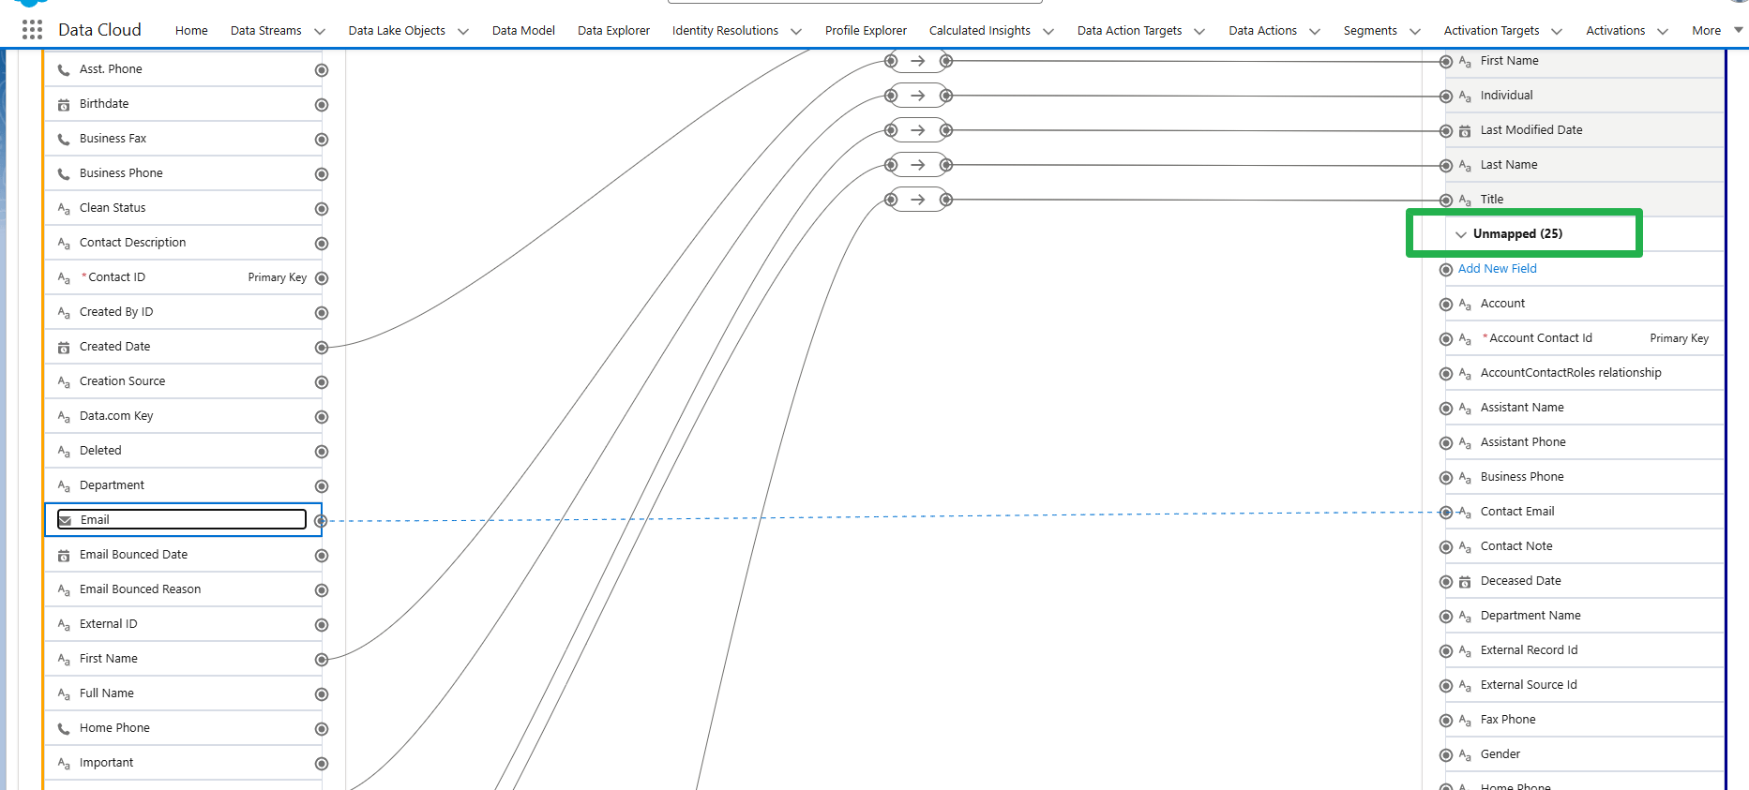Screen dimensions: 1749x790
Task: Click the mapping arrow for First Name
Action: (918, 61)
